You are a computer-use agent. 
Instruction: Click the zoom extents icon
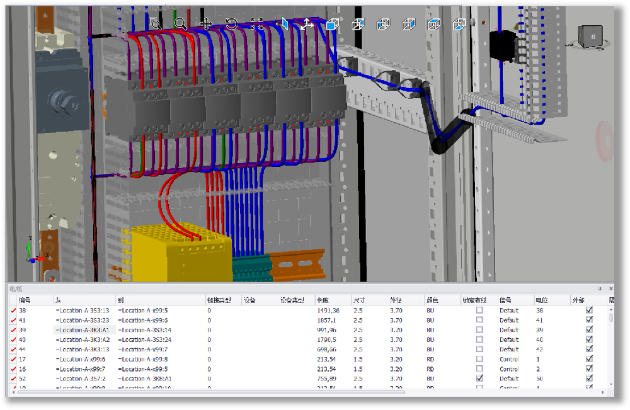(x=256, y=24)
